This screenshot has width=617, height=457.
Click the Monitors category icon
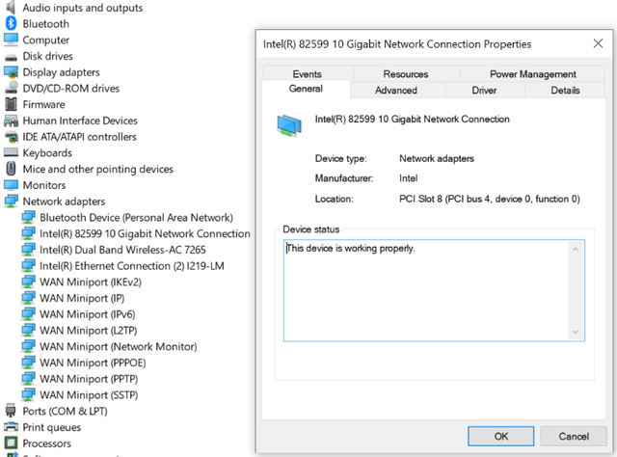point(11,184)
